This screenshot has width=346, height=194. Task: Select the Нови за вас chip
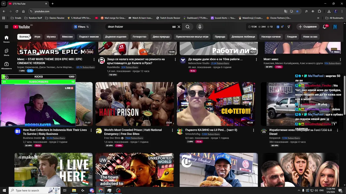[310, 37]
